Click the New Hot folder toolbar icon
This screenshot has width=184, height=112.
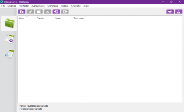22,12
